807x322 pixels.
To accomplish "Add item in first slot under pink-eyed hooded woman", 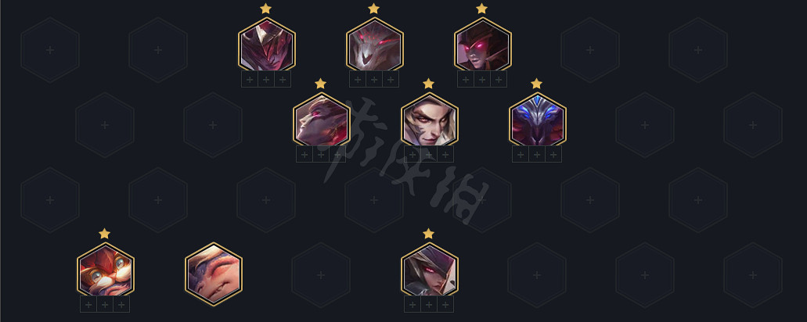I will coord(466,80).
